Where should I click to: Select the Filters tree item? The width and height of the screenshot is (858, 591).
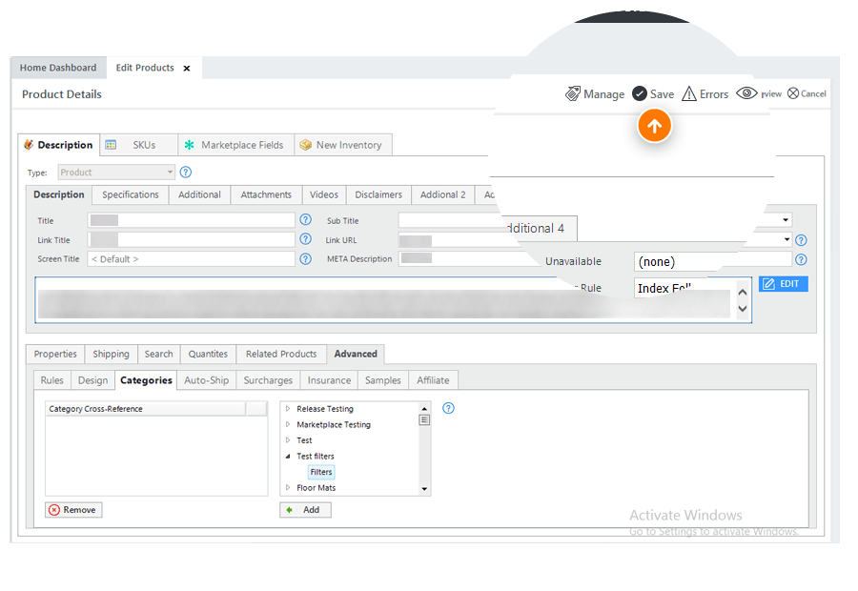(321, 472)
